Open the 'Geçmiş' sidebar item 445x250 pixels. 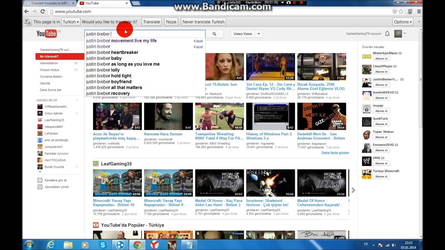point(45,83)
